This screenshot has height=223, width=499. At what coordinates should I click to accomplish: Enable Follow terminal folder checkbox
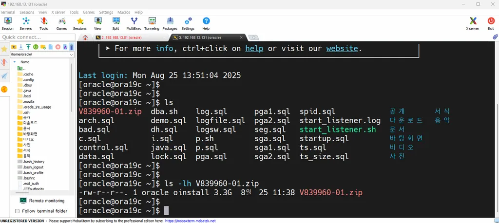(18, 211)
